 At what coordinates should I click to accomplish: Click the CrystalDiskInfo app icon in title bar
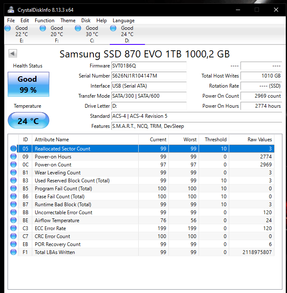pos(11,10)
